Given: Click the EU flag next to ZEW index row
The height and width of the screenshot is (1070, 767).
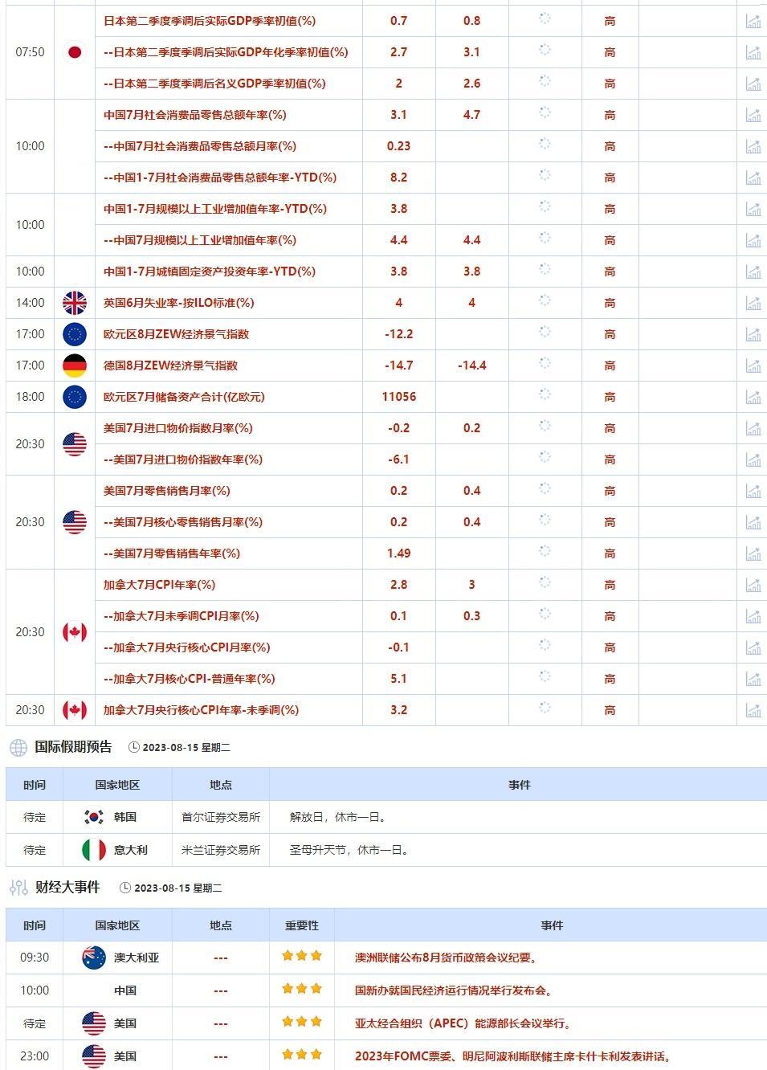Looking at the screenshot, I should (x=73, y=334).
